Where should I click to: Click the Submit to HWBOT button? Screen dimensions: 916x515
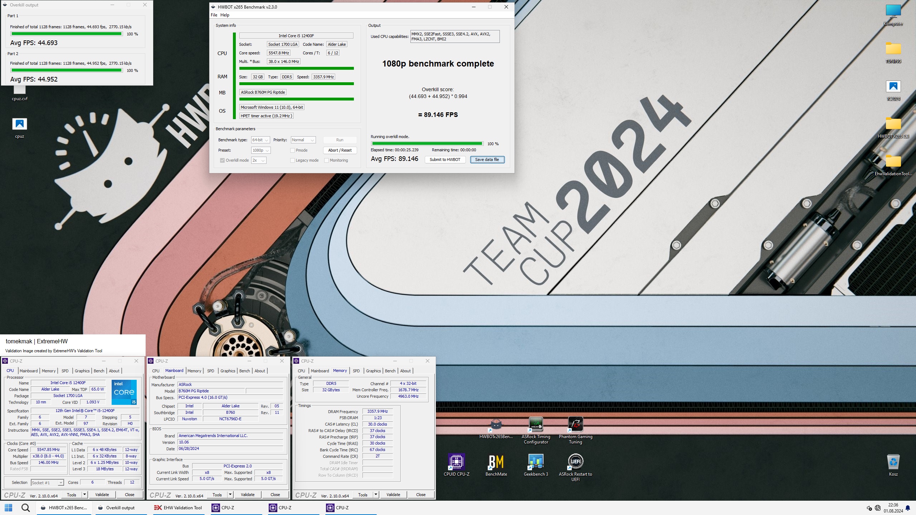tap(445, 160)
